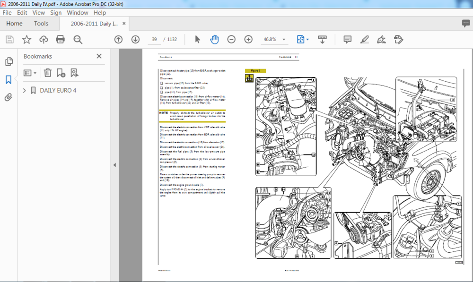Screen dimensions: 473x282
Task: Open the Attachments paperclip panel
Action: coord(9,97)
